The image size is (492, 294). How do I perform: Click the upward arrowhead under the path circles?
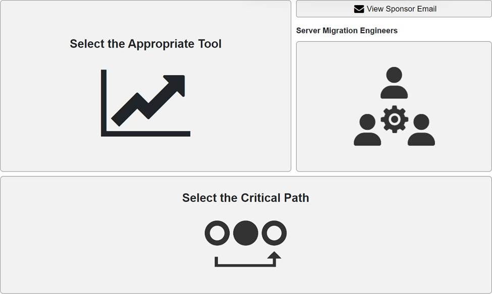click(274, 256)
